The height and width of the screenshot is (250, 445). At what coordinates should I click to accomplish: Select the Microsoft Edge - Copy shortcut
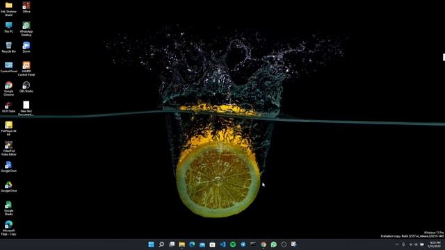click(8, 228)
